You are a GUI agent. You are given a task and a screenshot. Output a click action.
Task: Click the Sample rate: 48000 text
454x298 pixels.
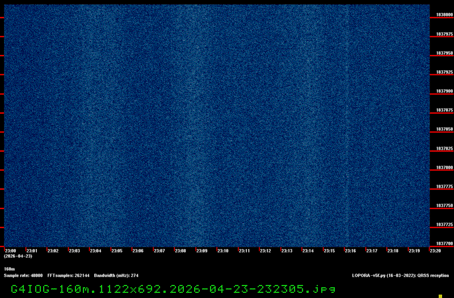pyautogui.click(x=23, y=275)
